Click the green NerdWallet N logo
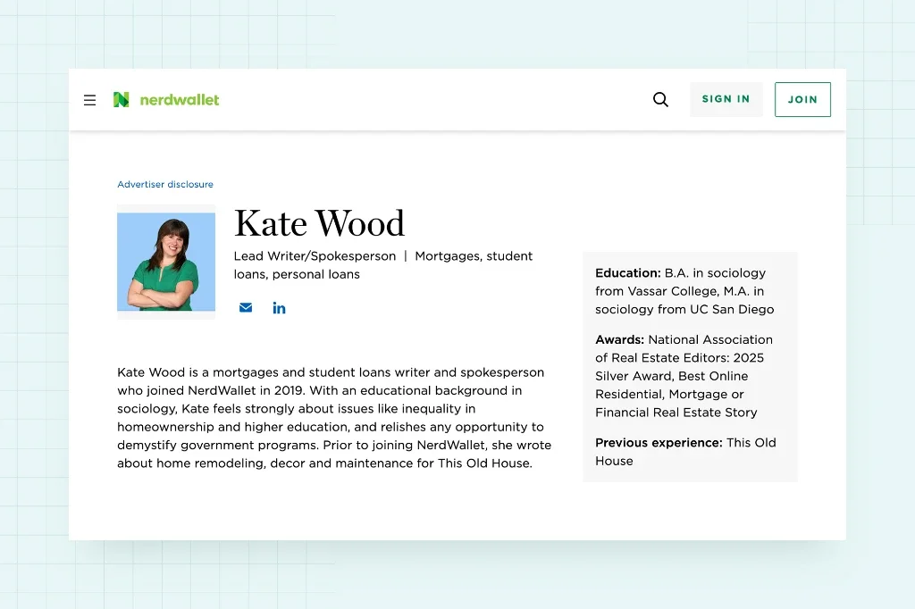915x609 pixels. 121,100
